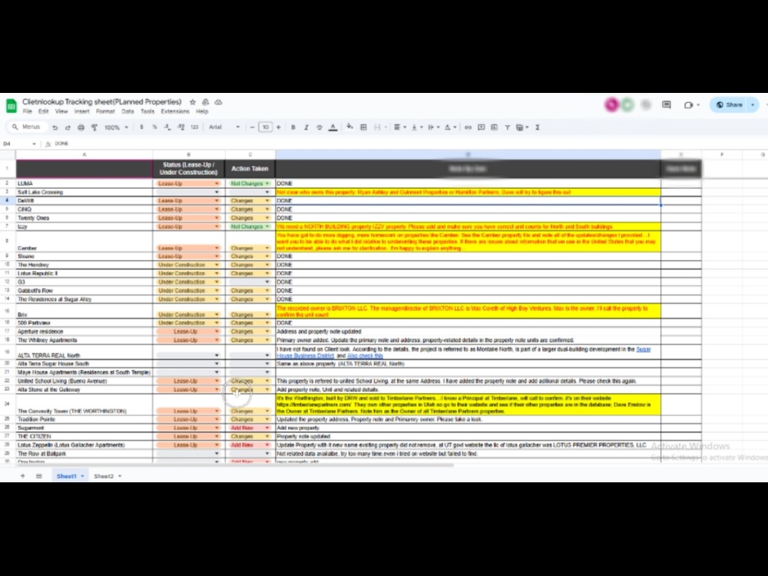Image resolution: width=768 pixels, height=576 pixels.
Task: Open the 123 number format dropdown
Action: pyautogui.click(x=194, y=127)
